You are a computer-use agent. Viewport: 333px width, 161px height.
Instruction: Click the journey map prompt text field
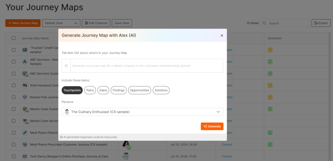coord(147,66)
